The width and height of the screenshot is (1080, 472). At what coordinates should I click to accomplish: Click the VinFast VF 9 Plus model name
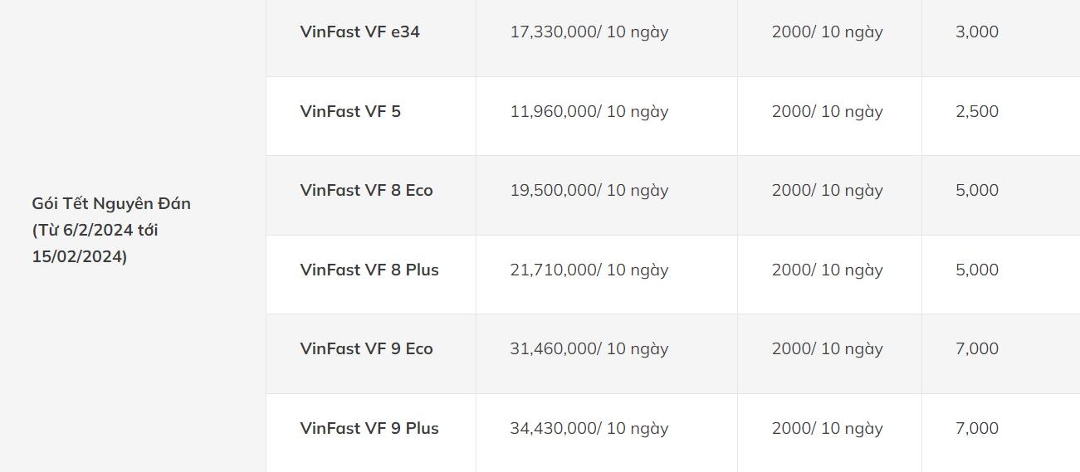tap(369, 428)
